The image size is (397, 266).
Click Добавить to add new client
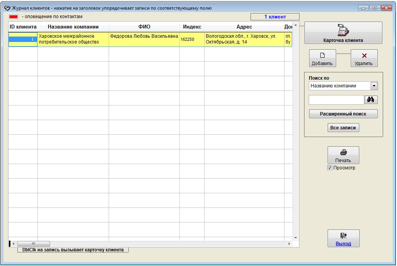(322, 58)
